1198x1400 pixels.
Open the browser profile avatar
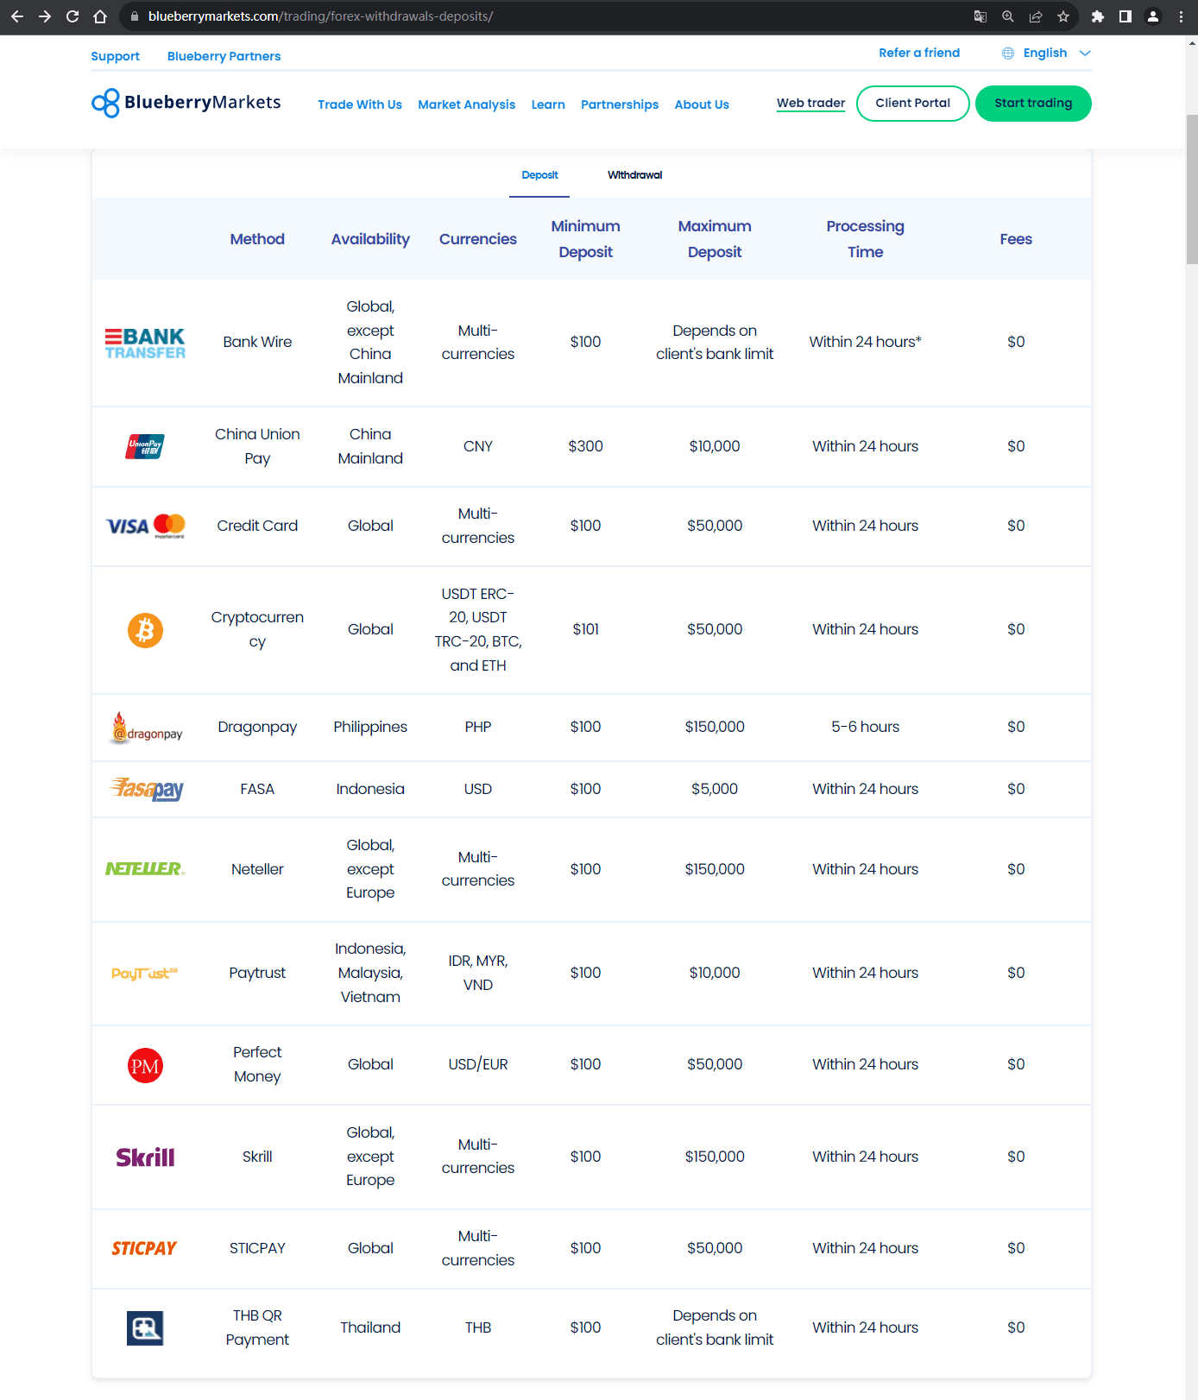tap(1153, 16)
